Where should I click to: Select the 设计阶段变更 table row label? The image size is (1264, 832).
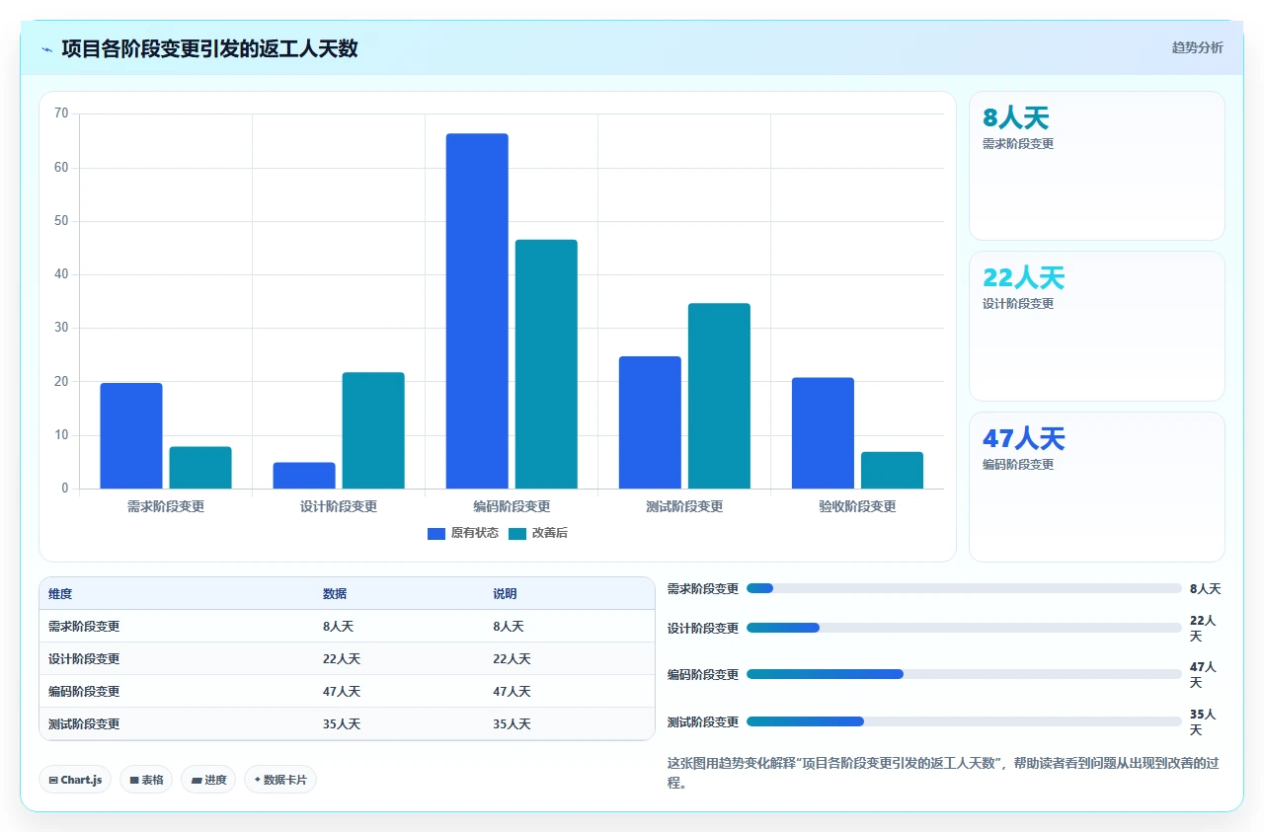pyautogui.click(x=84, y=659)
